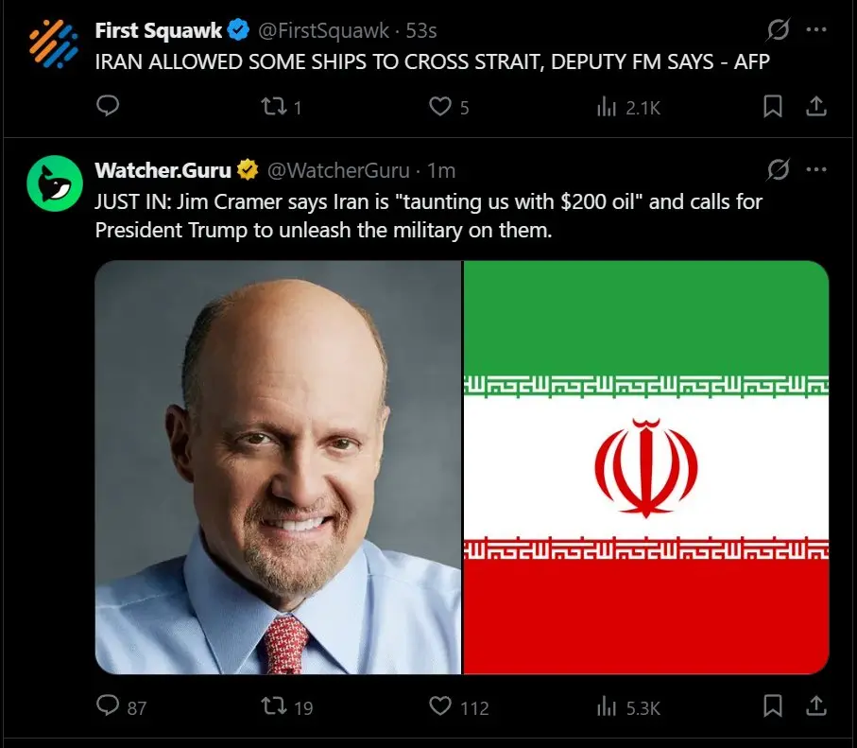The image size is (857, 748).
Task: Click the share icon on Watcher.Guru's tweet
Action: [816, 707]
